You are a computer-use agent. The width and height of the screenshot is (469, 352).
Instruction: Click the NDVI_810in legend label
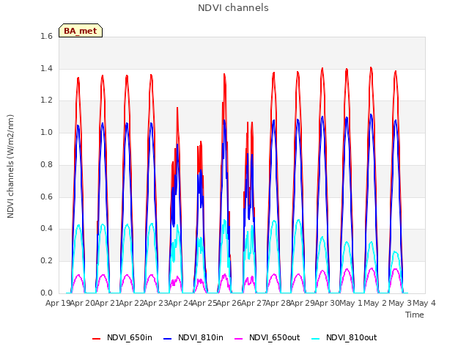200,337
